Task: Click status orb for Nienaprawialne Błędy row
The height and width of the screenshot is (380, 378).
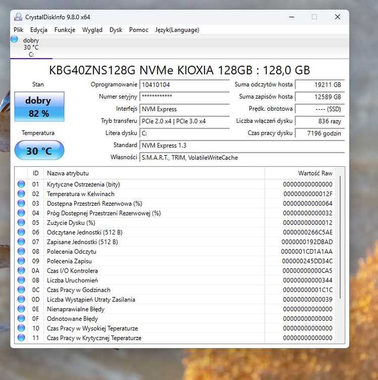Action: 21,309
